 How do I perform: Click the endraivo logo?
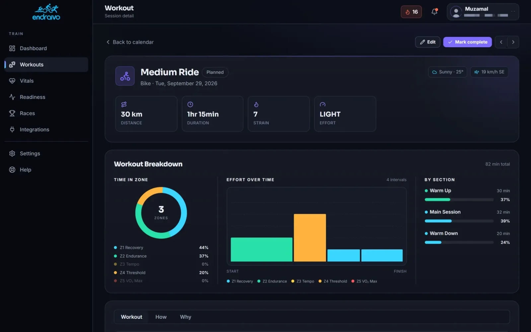tap(46, 12)
